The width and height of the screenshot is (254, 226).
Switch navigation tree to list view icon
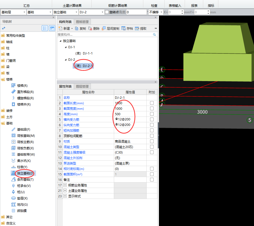pyautogui.click(x=45, y=28)
